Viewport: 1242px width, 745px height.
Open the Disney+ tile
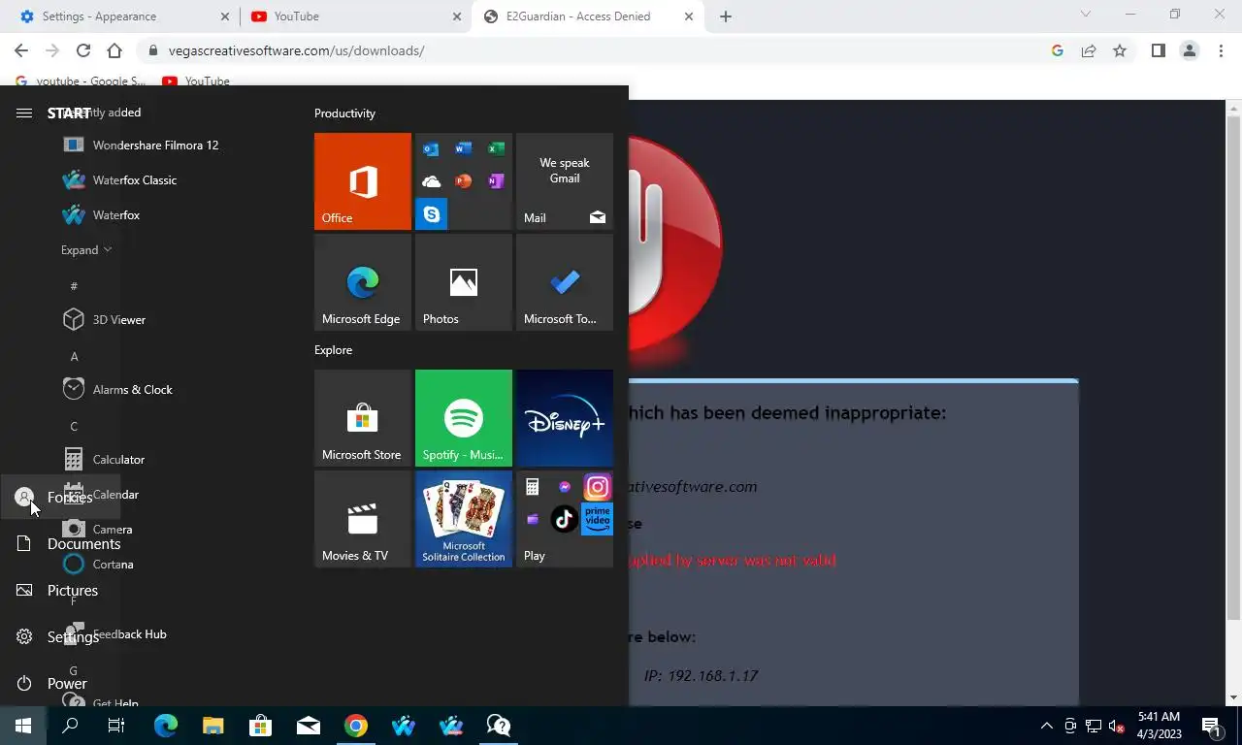coord(565,418)
